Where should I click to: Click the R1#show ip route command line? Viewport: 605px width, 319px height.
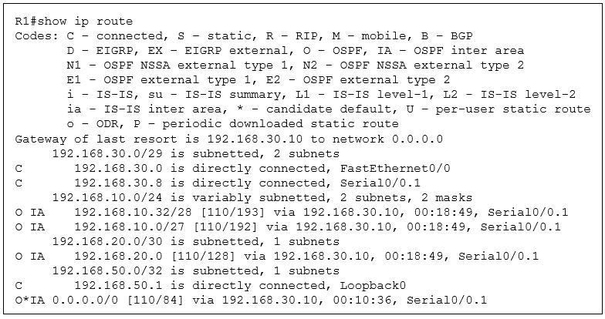click(x=74, y=22)
